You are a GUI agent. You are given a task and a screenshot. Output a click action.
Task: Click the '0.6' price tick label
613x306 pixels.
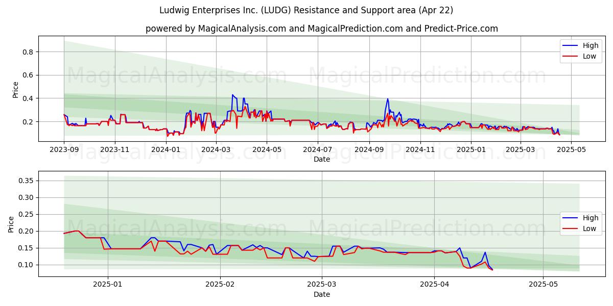28,75
